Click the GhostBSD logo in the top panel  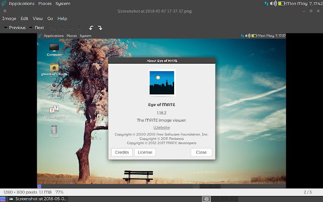4,4
